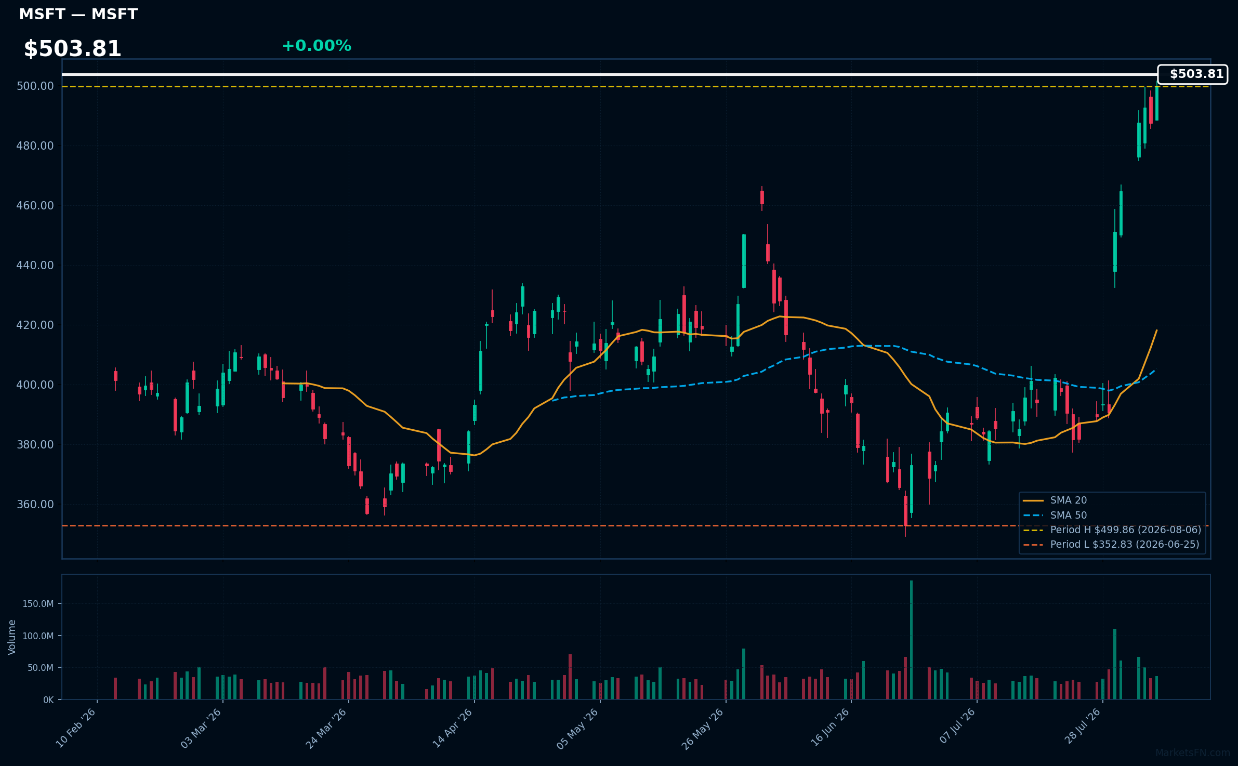
Task: Click the Period H $499.86 legend entry
Action: [1112, 530]
